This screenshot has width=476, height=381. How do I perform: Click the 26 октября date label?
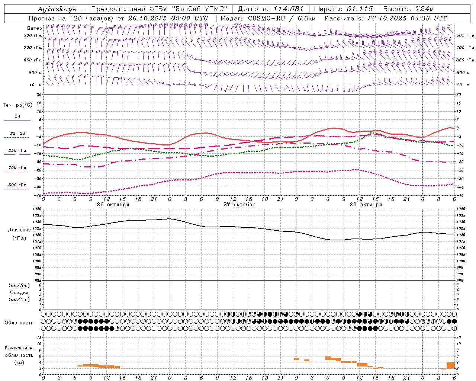click(x=113, y=205)
